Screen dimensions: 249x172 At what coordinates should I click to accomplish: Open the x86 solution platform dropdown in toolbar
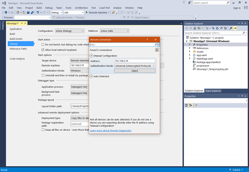(74, 13)
